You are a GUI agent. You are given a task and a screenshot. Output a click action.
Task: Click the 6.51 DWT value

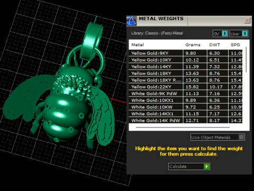tap(214, 60)
